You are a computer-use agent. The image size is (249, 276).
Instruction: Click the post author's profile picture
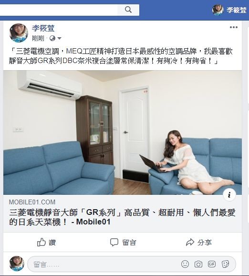(x=19, y=33)
